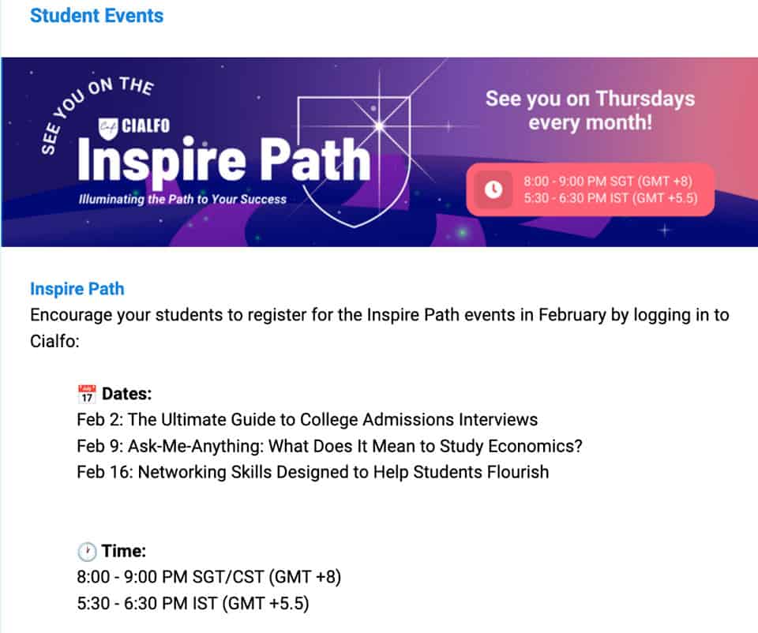Image resolution: width=758 pixels, height=633 pixels.
Task: Click the '5:30 - 6:30 PM IST (GMT +5.5)' body line
Action: pos(193,604)
